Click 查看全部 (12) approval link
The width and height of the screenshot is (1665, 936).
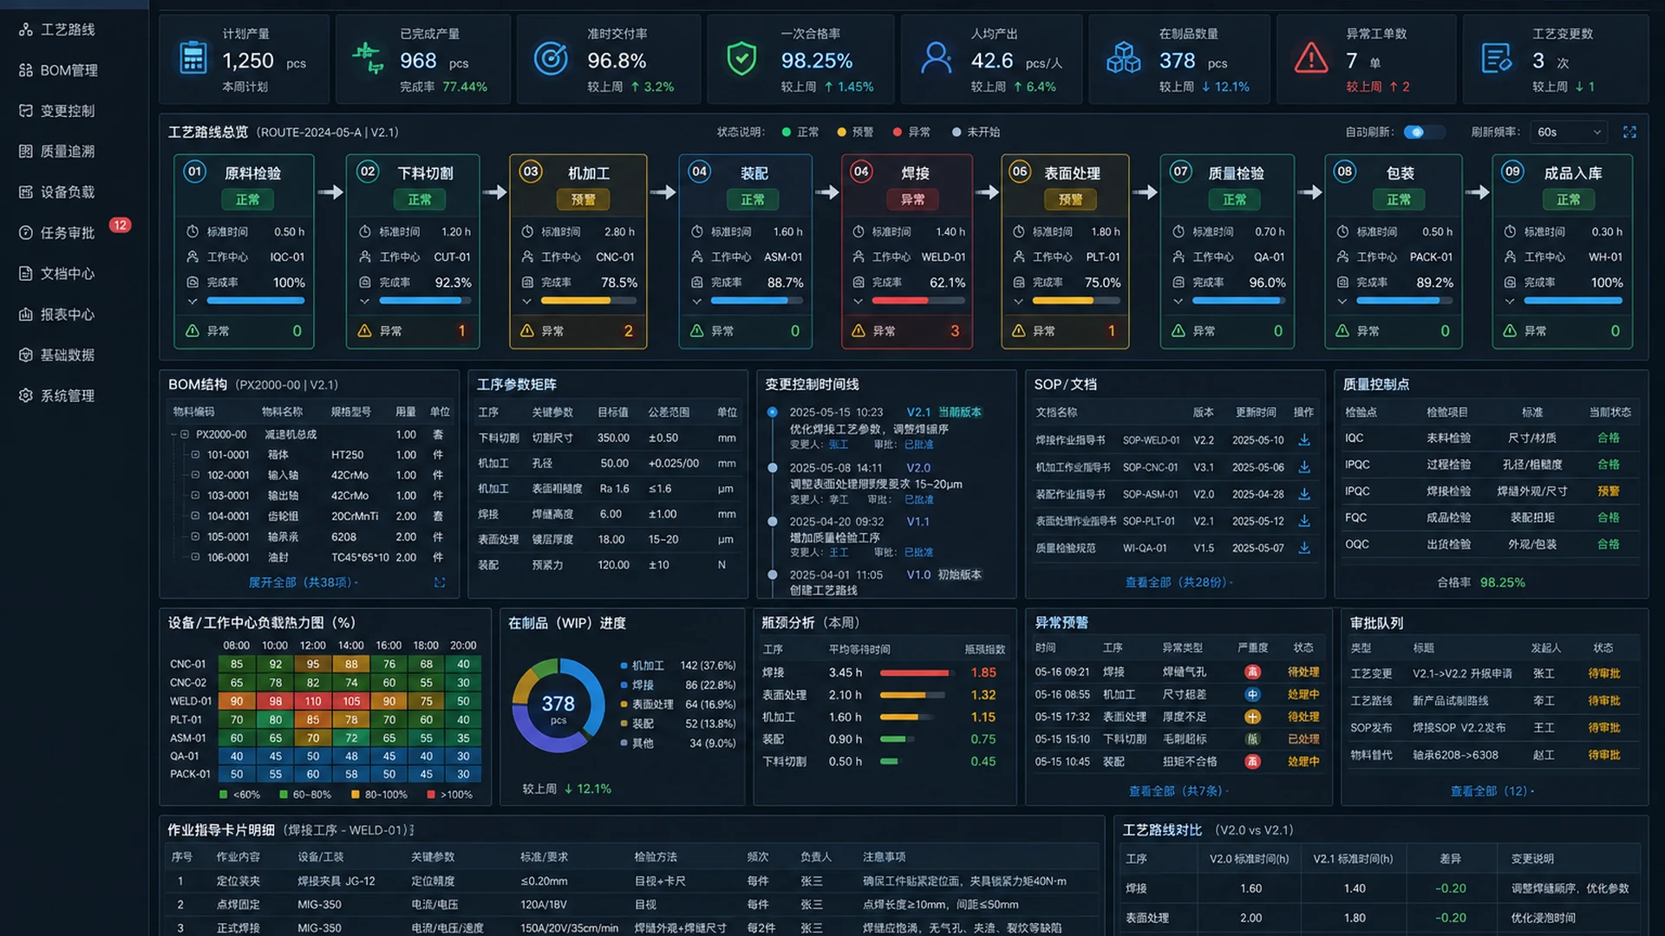point(1492,791)
